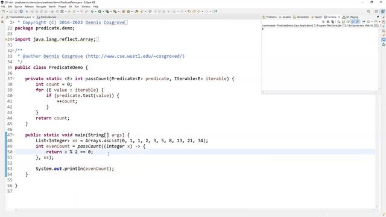Click the toolbar Search magnifier icon
The image size is (386, 217).
click(369, 11)
